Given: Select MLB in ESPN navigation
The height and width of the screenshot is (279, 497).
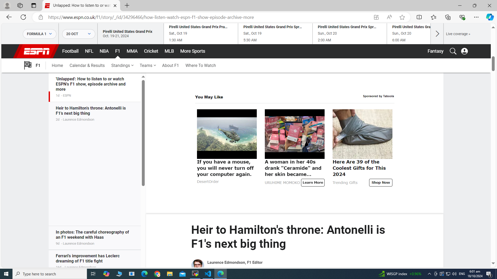Looking at the screenshot, I should coord(169,51).
